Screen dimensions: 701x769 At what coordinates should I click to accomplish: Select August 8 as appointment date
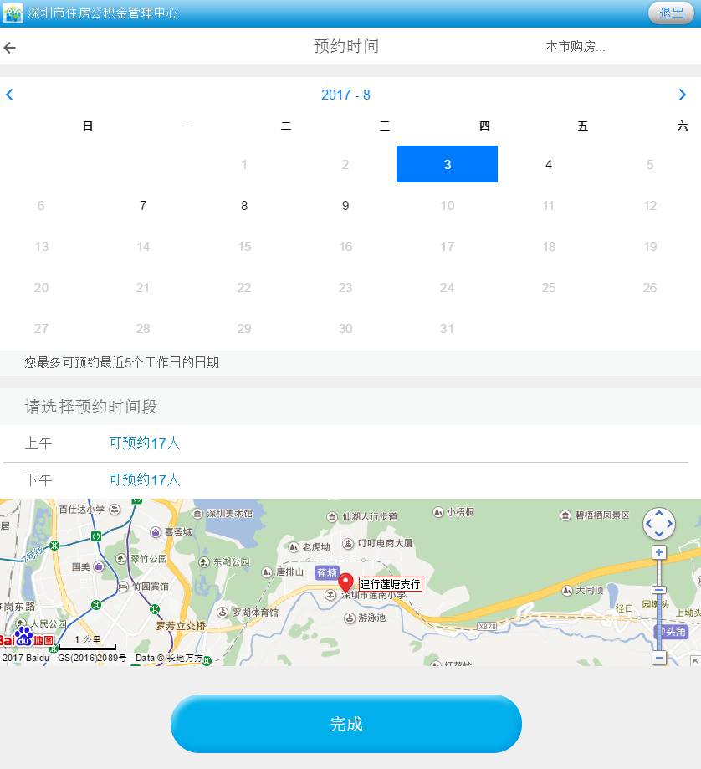[244, 206]
